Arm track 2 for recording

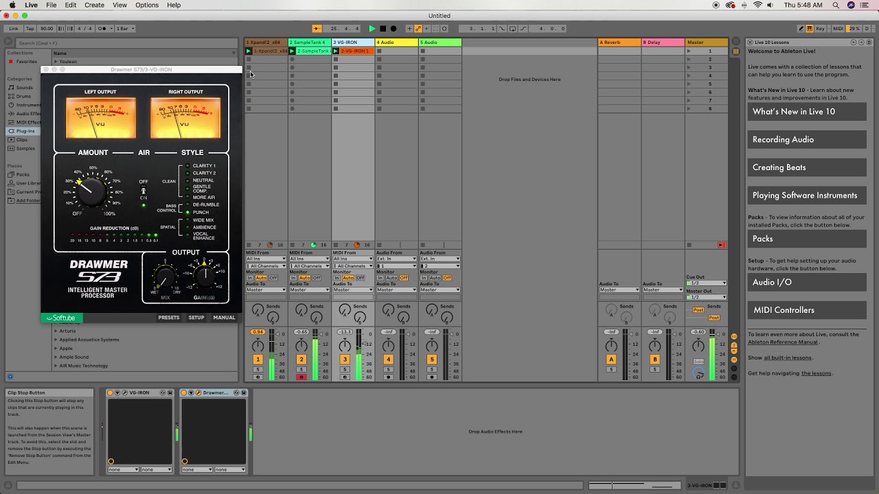(301, 377)
